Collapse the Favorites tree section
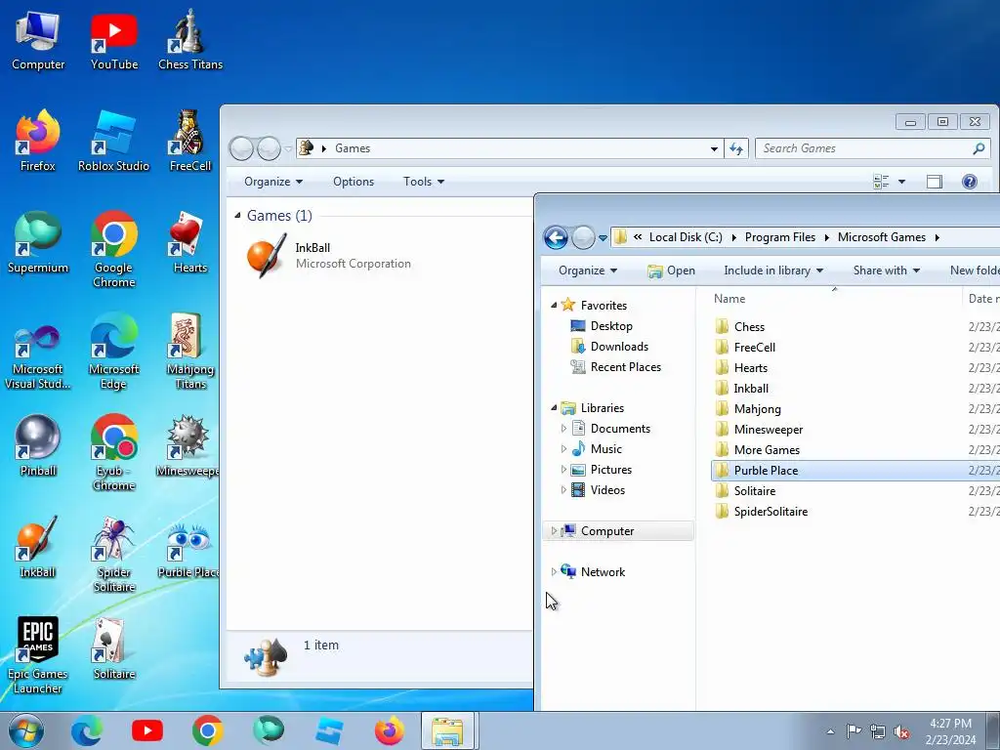Screen dimensions: 1000x750 (x=554, y=306)
